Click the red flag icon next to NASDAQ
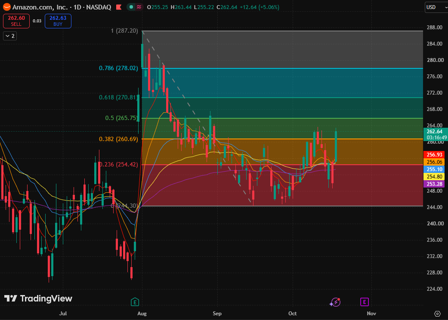 click(x=119, y=7)
